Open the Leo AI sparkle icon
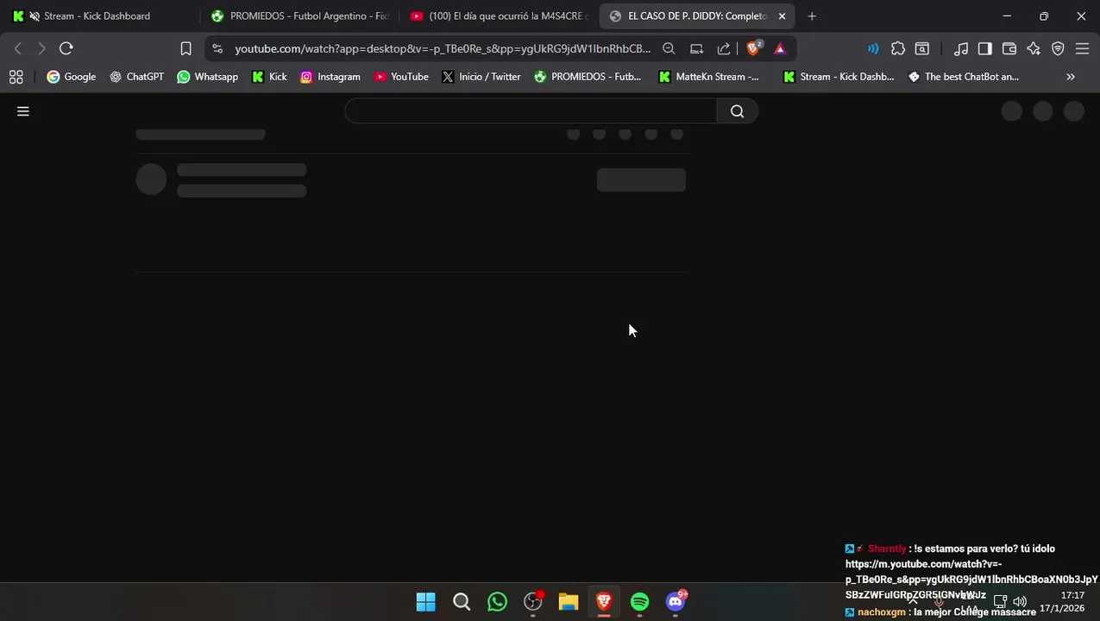1100x621 pixels. [x=1034, y=48]
